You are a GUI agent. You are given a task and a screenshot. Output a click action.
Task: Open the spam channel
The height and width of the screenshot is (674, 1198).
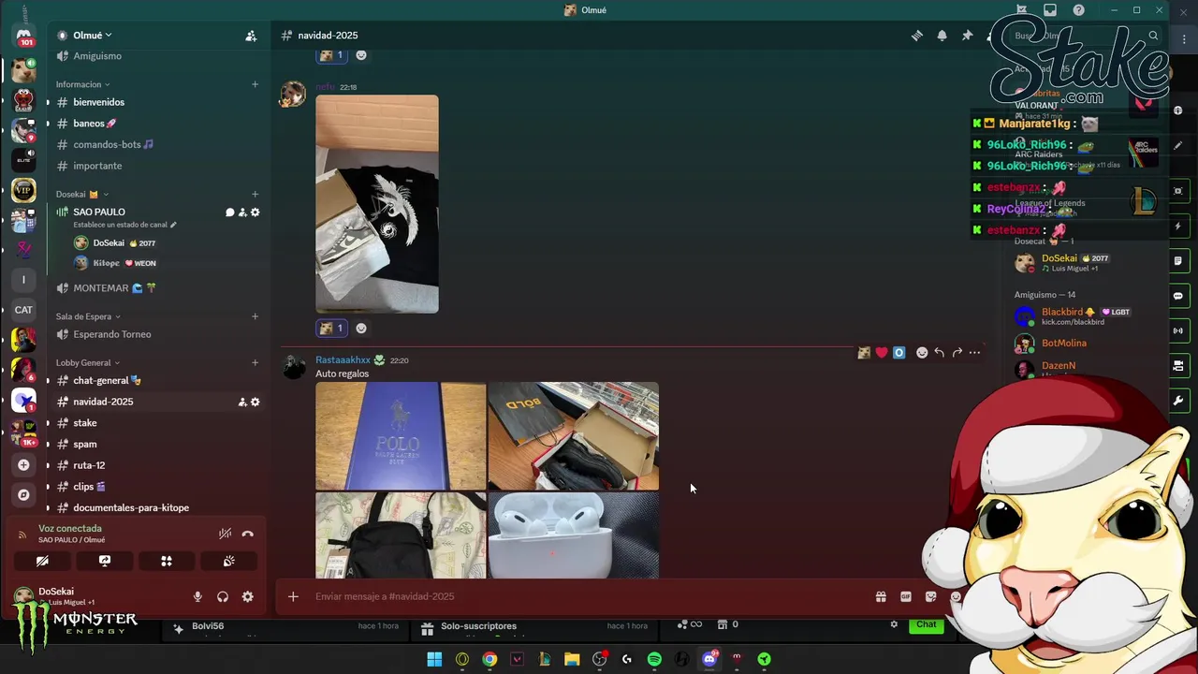point(84,445)
